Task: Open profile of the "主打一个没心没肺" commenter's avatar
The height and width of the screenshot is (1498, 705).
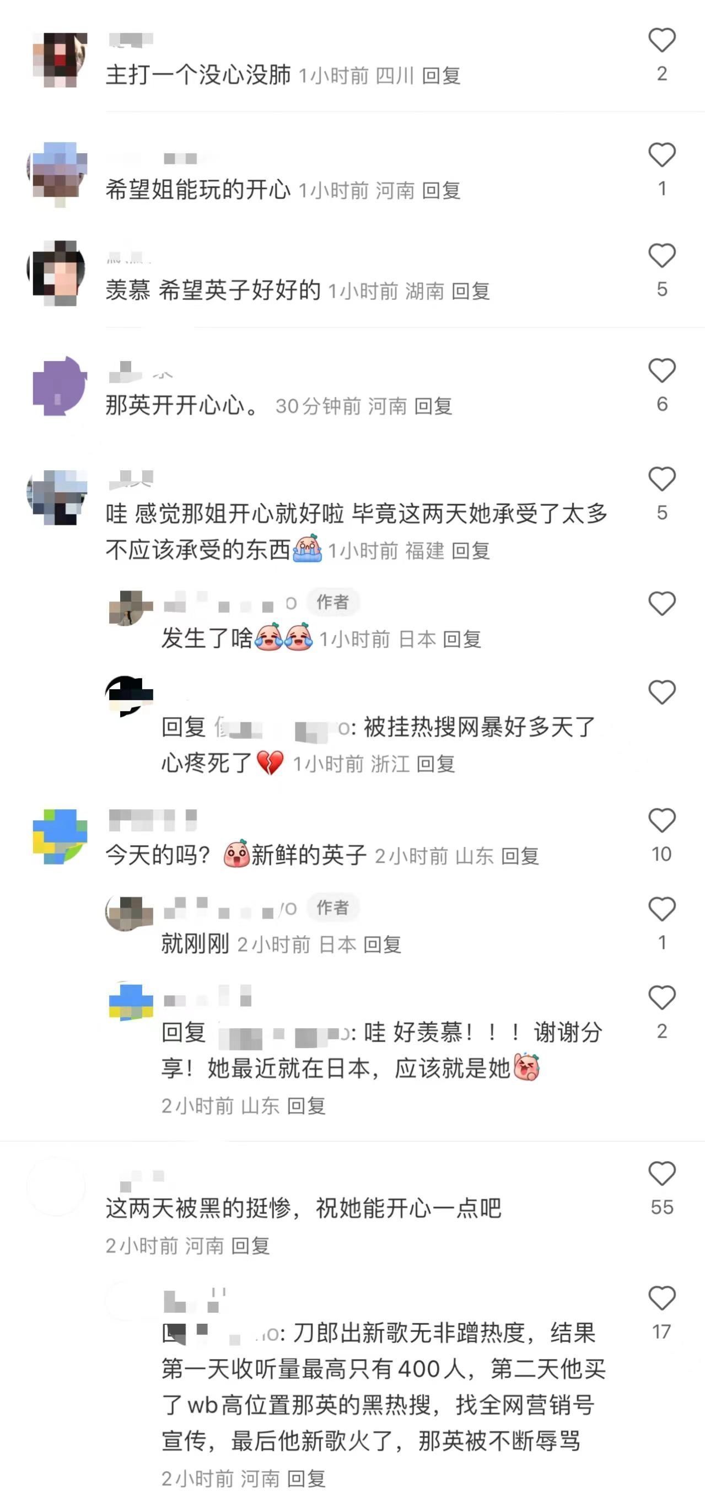Action: (60, 60)
